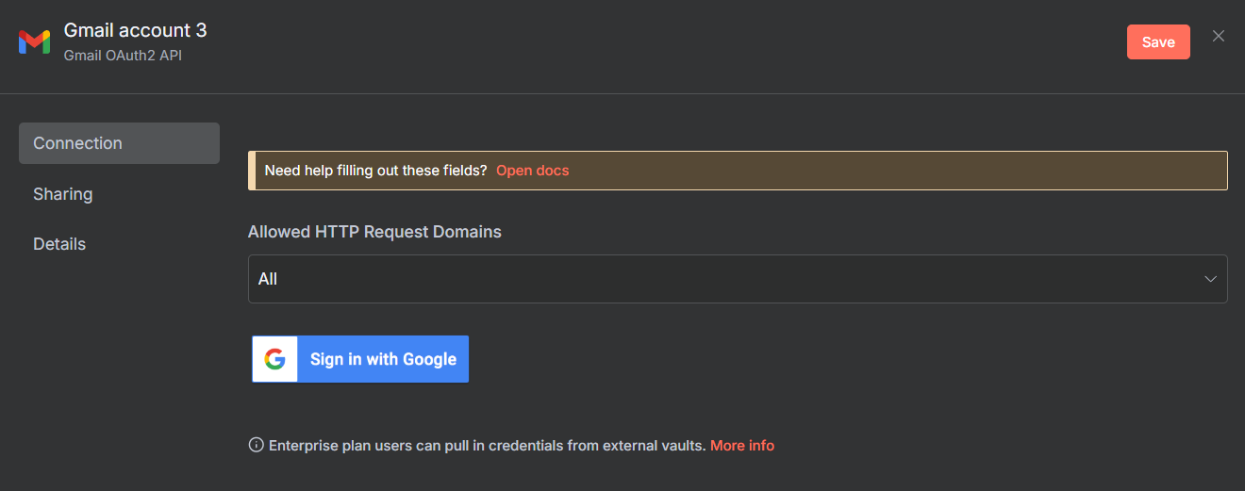Click the Gmail envelope logo icon

(34, 41)
